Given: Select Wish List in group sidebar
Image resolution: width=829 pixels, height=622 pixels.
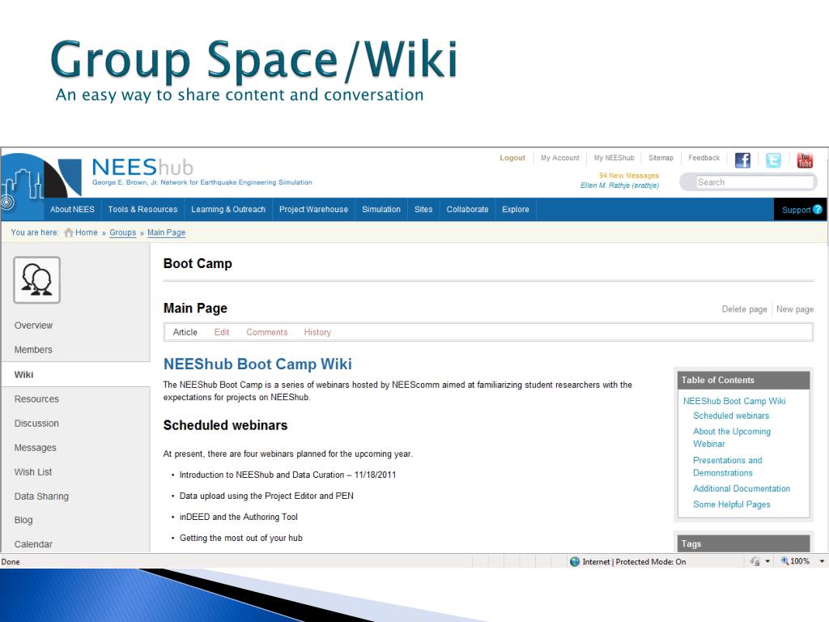Looking at the screenshot, I should [x=32, y=472].
